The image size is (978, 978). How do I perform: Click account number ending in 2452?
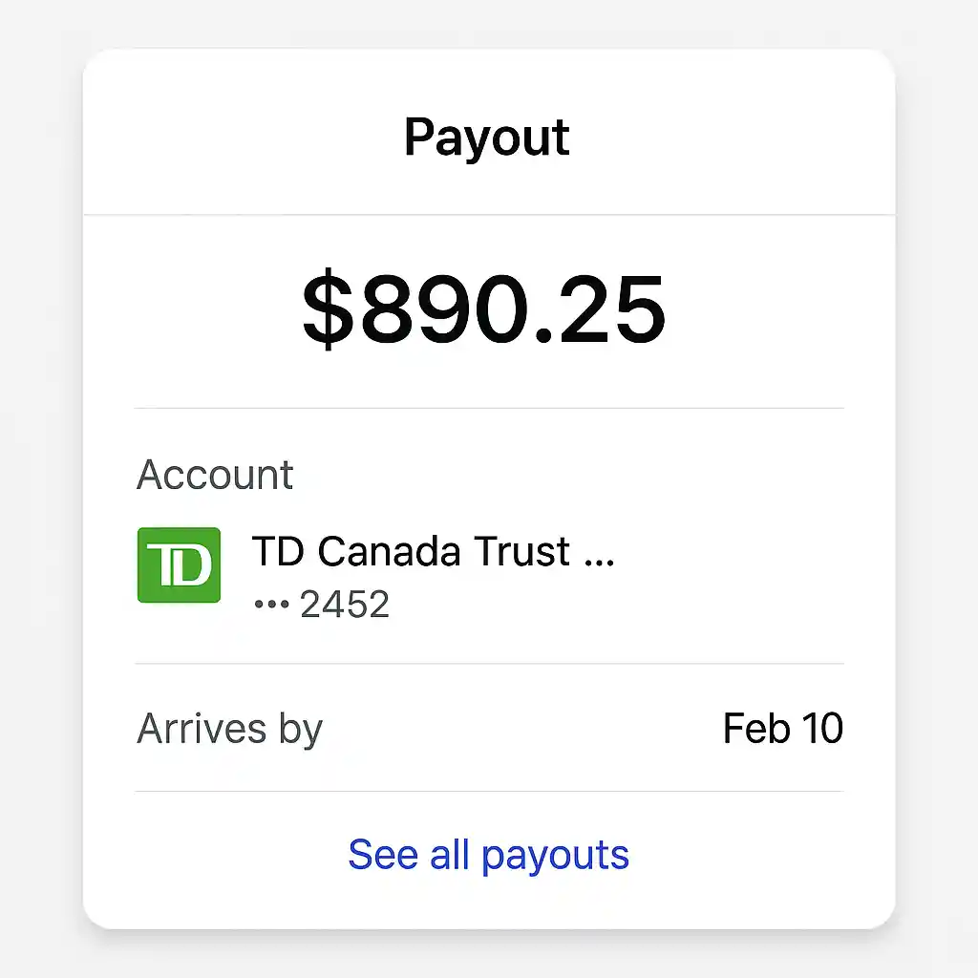click(345, 604)
